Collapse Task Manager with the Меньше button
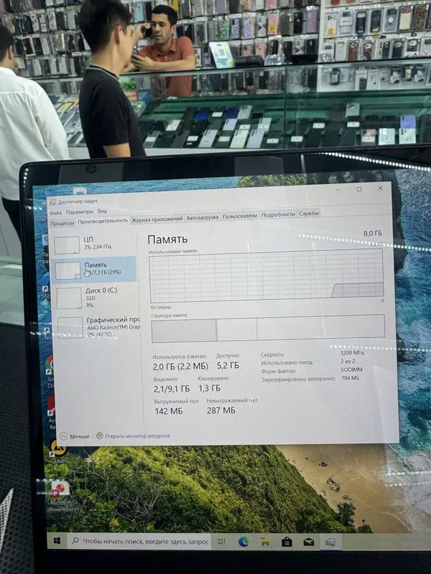This screenshot has height=574, width=431. coord(75,436)
